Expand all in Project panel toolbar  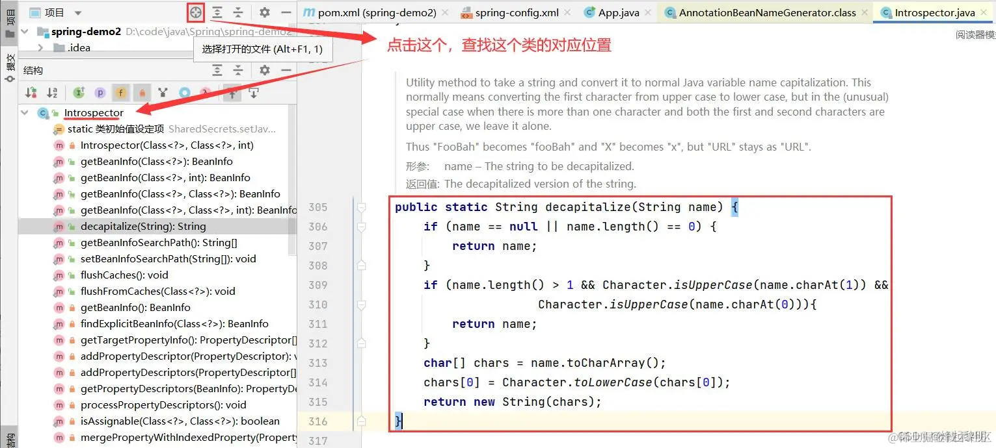coord(217,12)
